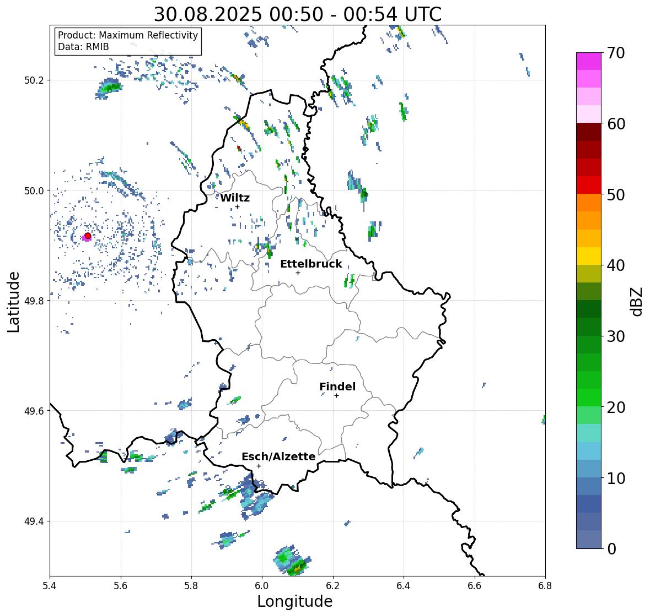The height and width of the screenshot is (615, 650).
Task: Click the dBZ colorbar unit label
Action: [x=637, y=301]
